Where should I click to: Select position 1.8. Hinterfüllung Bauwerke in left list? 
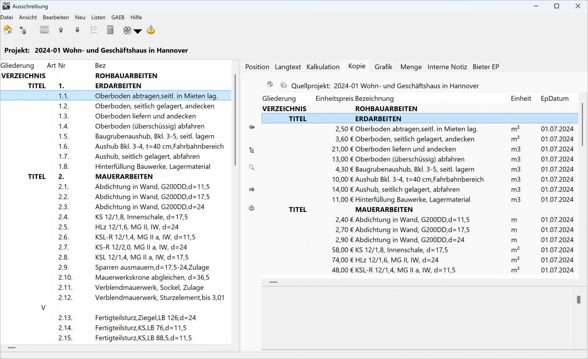pos(115,167)
